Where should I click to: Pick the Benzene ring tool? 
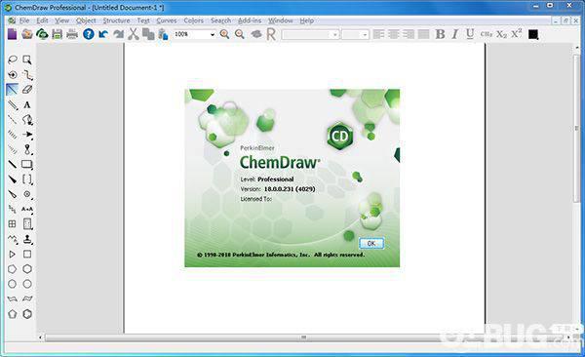(x=27, y=314)
